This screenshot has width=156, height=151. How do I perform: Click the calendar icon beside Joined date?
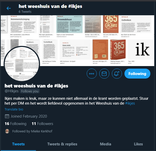(7, 116)
